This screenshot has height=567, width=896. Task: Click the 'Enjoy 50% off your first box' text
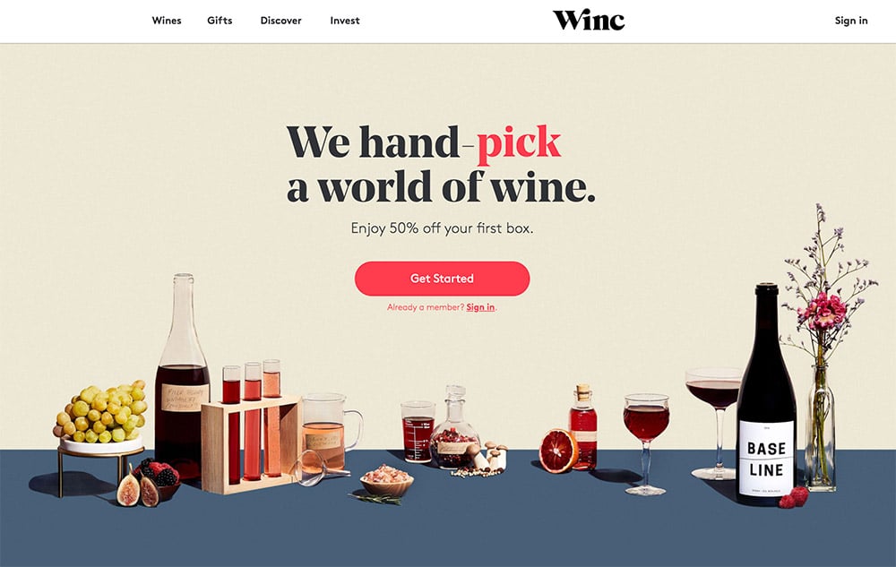point(442,228)
